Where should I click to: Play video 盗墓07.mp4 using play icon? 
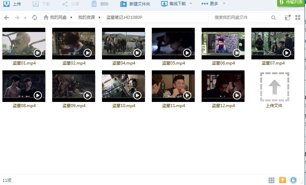point(286,53)
